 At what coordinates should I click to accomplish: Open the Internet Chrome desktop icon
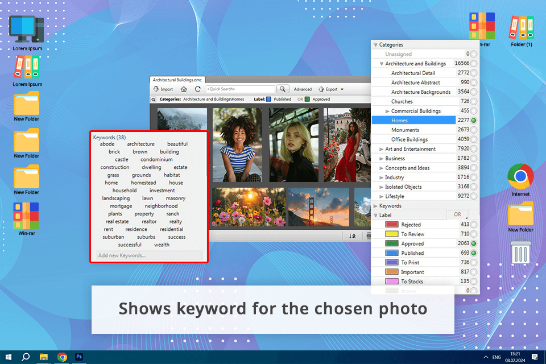coord(520,180)
